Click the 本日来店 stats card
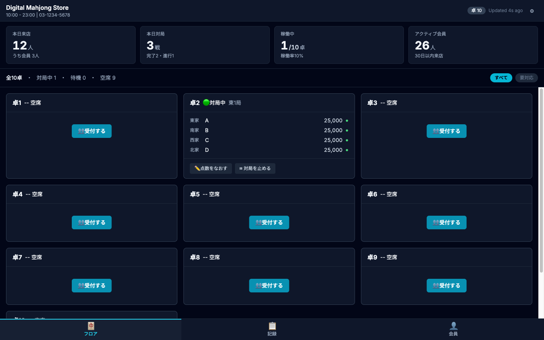The width and height of the screenshot is (544, 340). pos(71,45)
